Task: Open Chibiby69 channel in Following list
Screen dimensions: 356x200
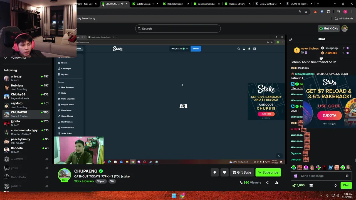Action: [26, 96]
